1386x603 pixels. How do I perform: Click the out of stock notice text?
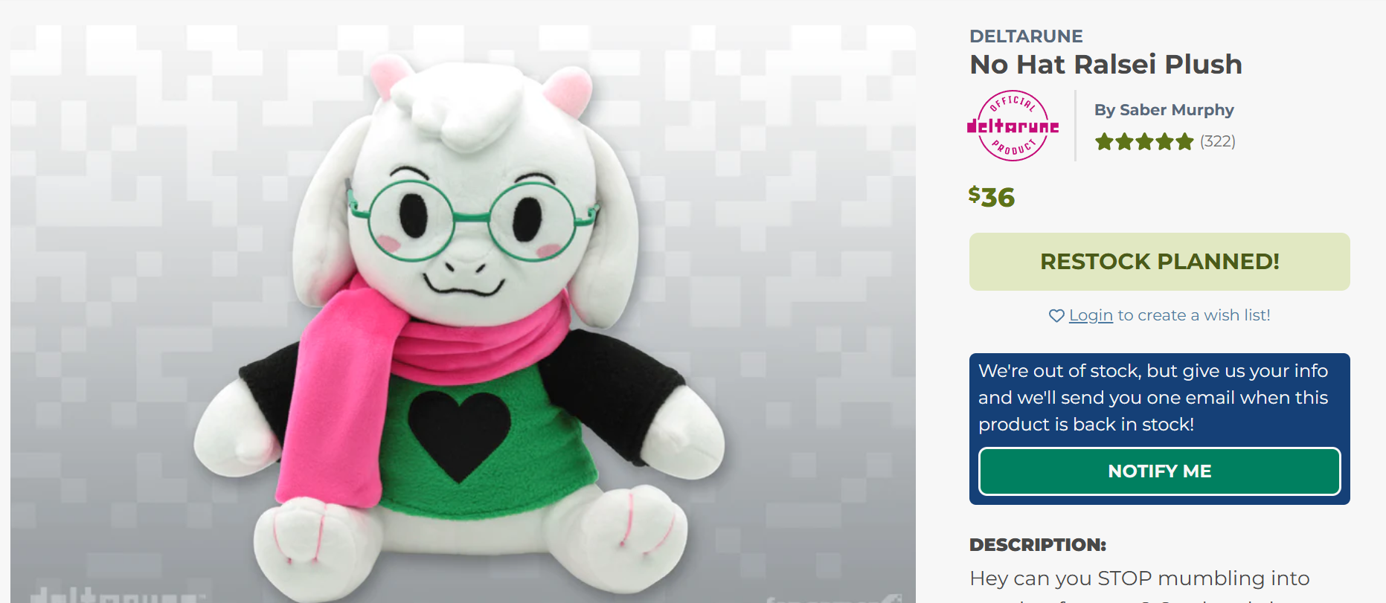(1153, 398)
